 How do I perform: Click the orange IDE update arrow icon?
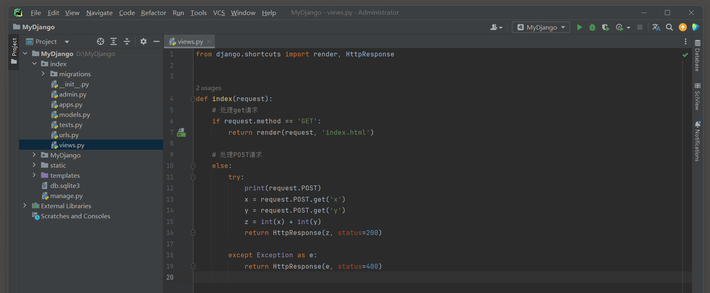[x=683, y=27]
